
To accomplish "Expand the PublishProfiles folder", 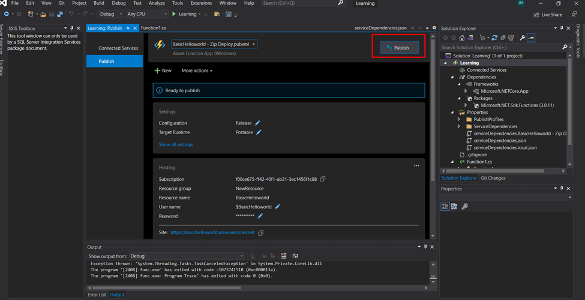I will click(x=459, y=120).
